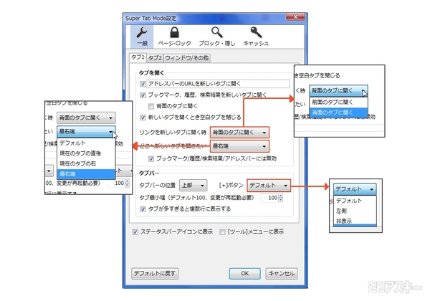Toggle 新しいタブを開くとき空白タブを閉じる checkbox
Viewport: 430px width, 301px height.
[143, 118]
